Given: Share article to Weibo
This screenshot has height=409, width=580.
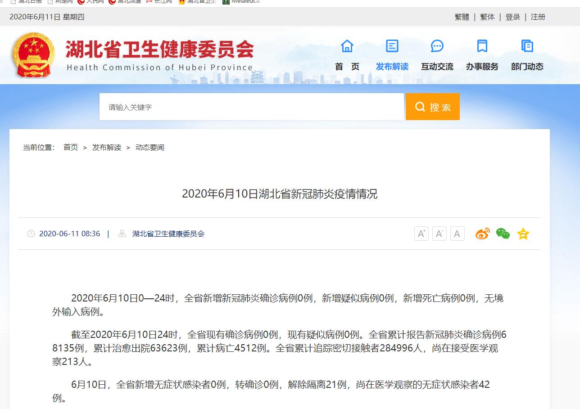Looking at the screenshot, I should tap(482, 234).
